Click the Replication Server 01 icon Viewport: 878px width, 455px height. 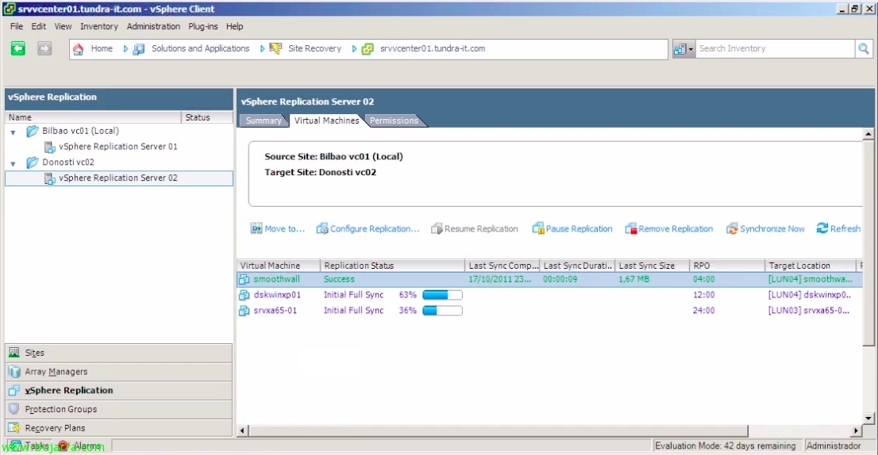click(49, 147)
